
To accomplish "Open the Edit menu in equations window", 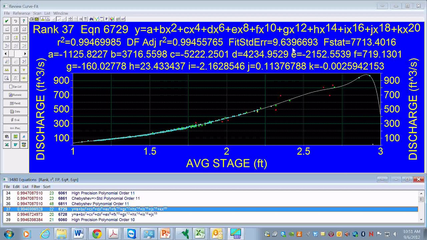I will [x=16, y=187].
